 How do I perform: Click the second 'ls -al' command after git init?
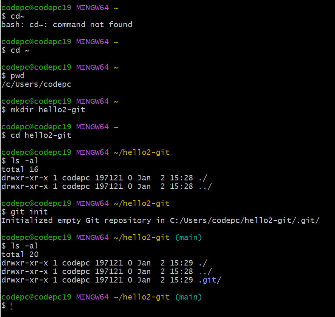(24, 246)
